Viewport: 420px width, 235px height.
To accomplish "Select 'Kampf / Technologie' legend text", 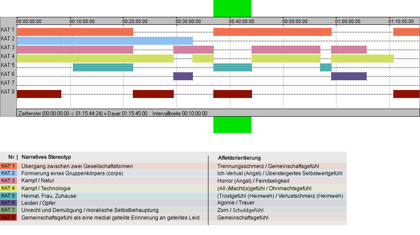I will coord(46,188).
